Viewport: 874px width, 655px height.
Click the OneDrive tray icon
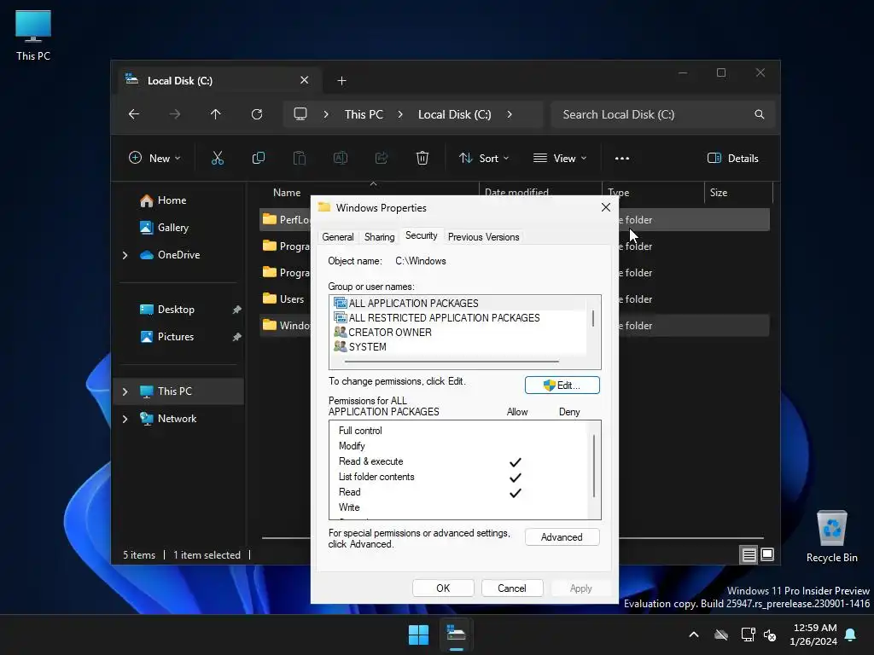click(x=721, y=635)
